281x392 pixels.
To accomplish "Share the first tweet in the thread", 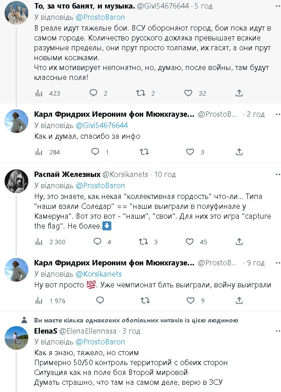I will coord(239,93).
